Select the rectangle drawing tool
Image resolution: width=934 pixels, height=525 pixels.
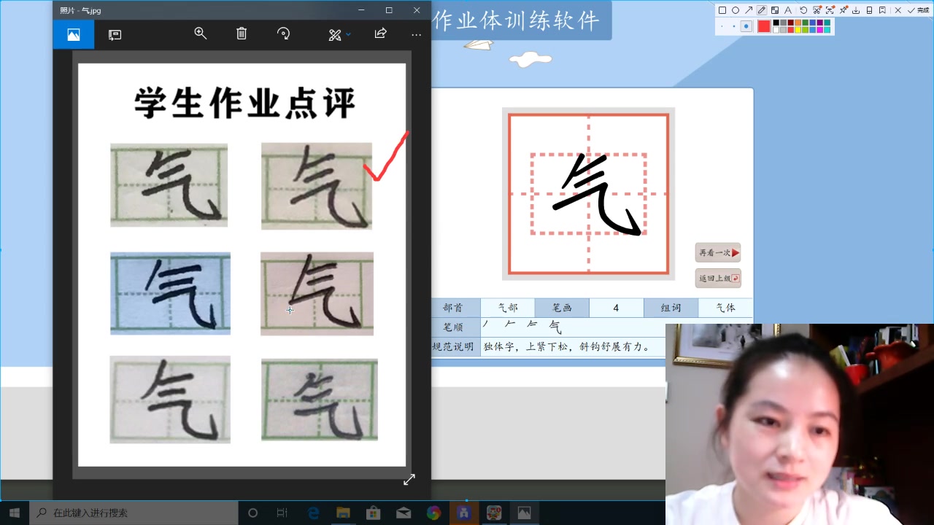coord(721,9)
